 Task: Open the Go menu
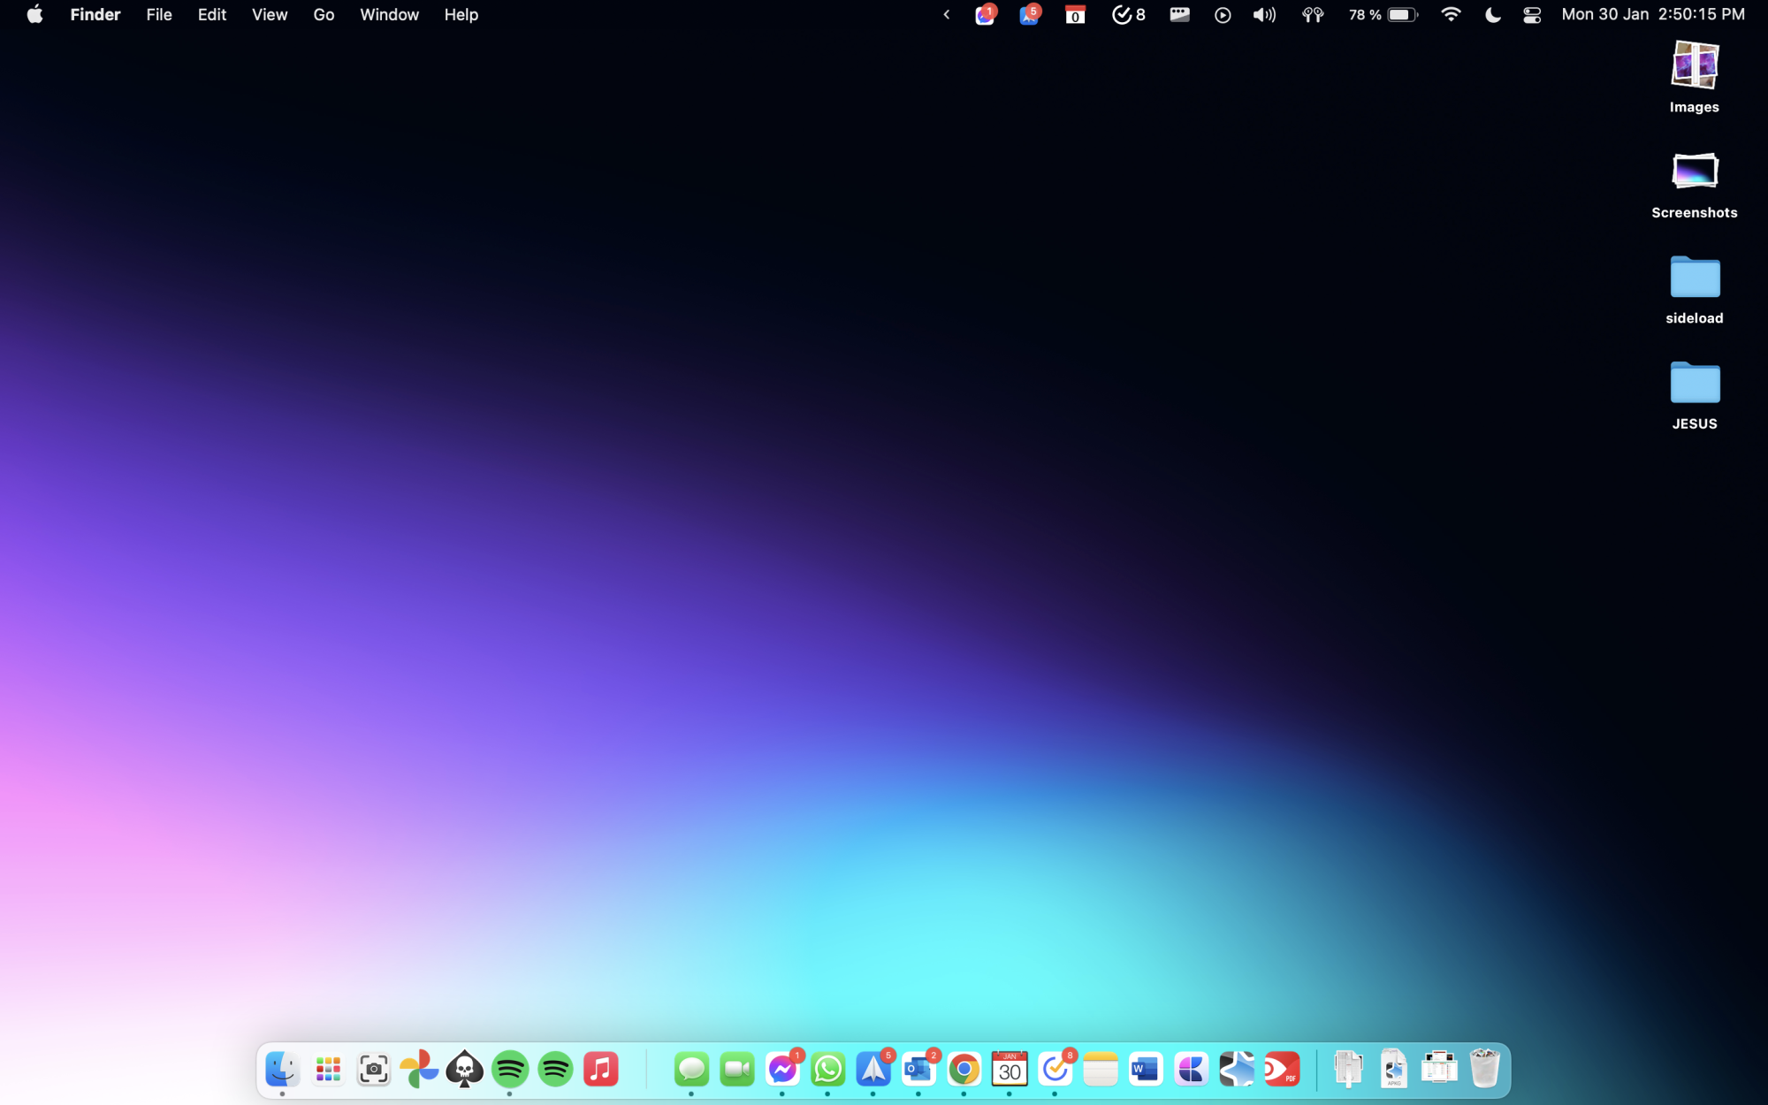coord(324,15)
